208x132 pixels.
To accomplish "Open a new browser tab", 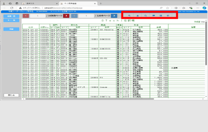I will 101,3.
